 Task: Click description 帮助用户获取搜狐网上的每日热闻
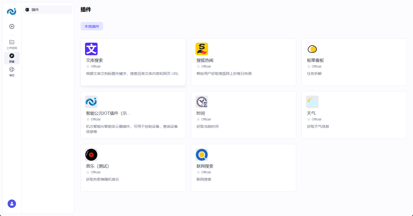(224, 74)
